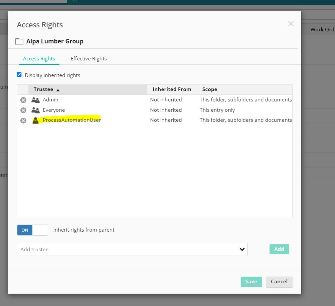The image size is (335, 306).
Task: Click the Admin group icon
Action: coord(35,100)
